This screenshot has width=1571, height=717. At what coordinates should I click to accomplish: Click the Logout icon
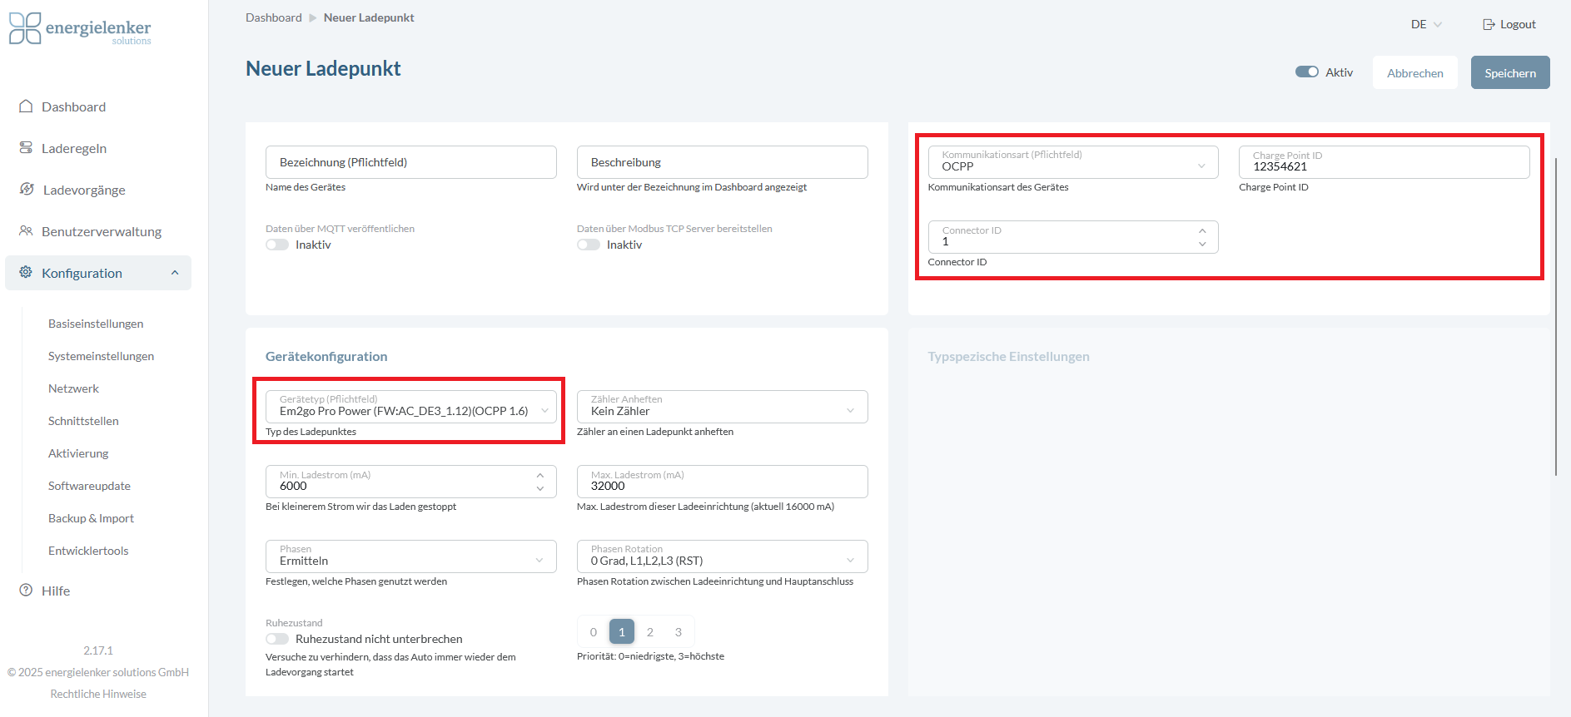(x=1489, y=24)
